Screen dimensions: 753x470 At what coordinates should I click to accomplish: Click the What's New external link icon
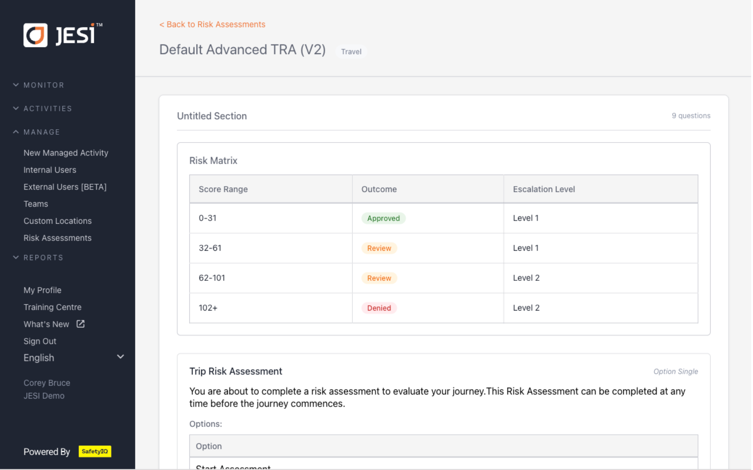point(80,324)
